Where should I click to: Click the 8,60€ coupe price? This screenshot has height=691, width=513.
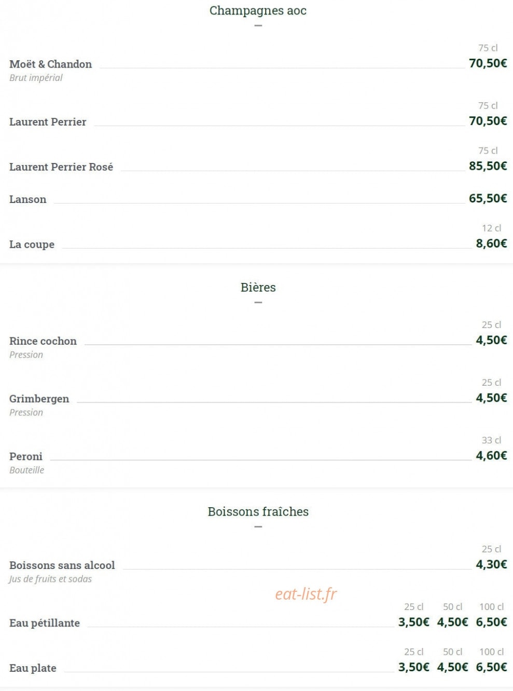pos(491,243)
